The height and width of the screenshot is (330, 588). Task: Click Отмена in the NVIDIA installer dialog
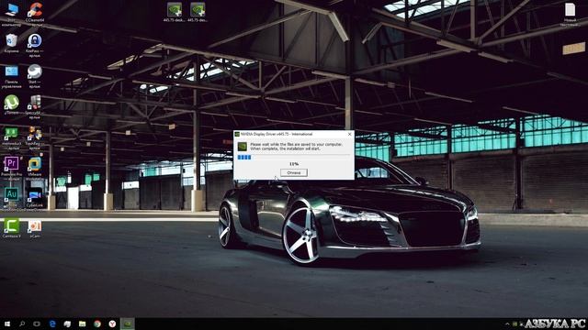click(294, 172)
